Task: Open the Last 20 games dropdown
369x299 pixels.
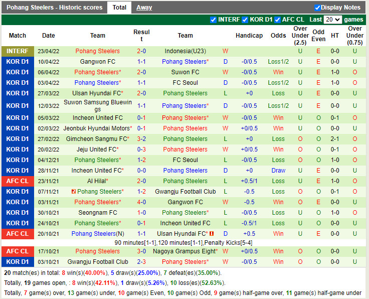Action: pyautogui.click(x=332, y=20)
